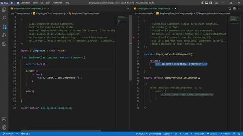Click EmployeeClassComponent symbol breadcrumb
Viewport: 243px width, 136px height.
point(85,14)
